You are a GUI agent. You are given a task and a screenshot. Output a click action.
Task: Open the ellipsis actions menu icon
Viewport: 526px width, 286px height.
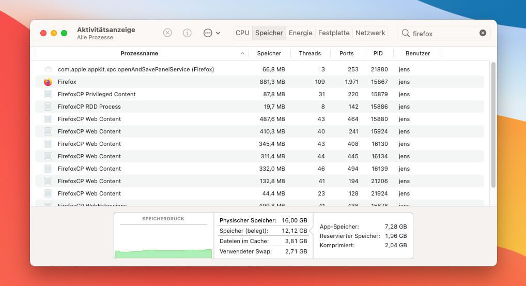[208, 33]
